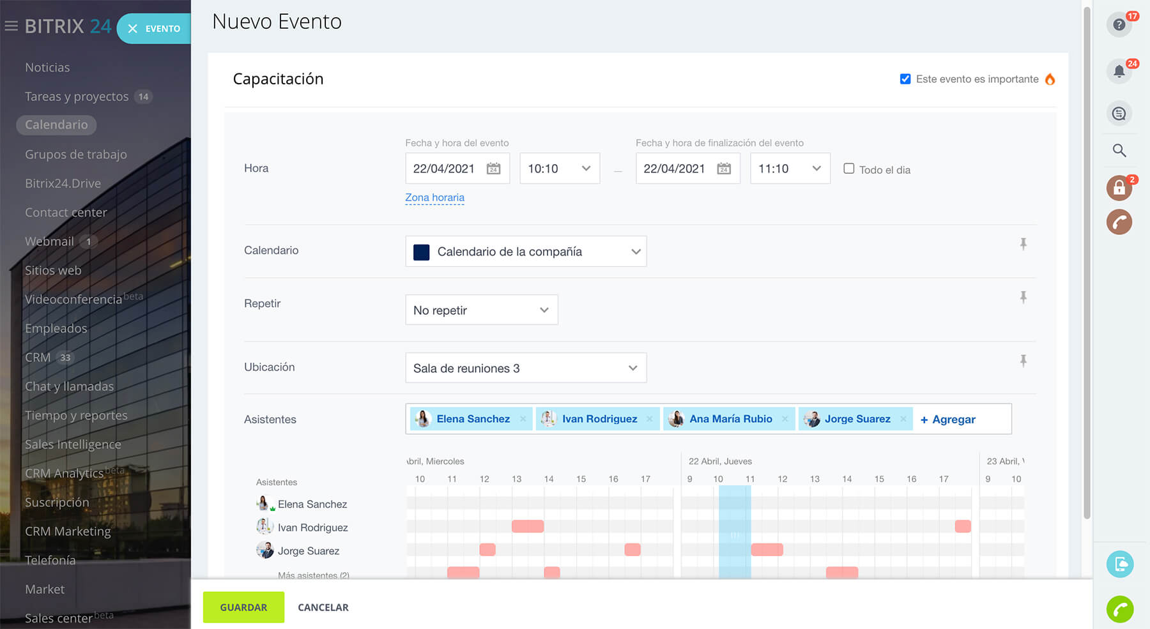Expand 'Sala de reuniones 3' location dropdown

[525, 368]
